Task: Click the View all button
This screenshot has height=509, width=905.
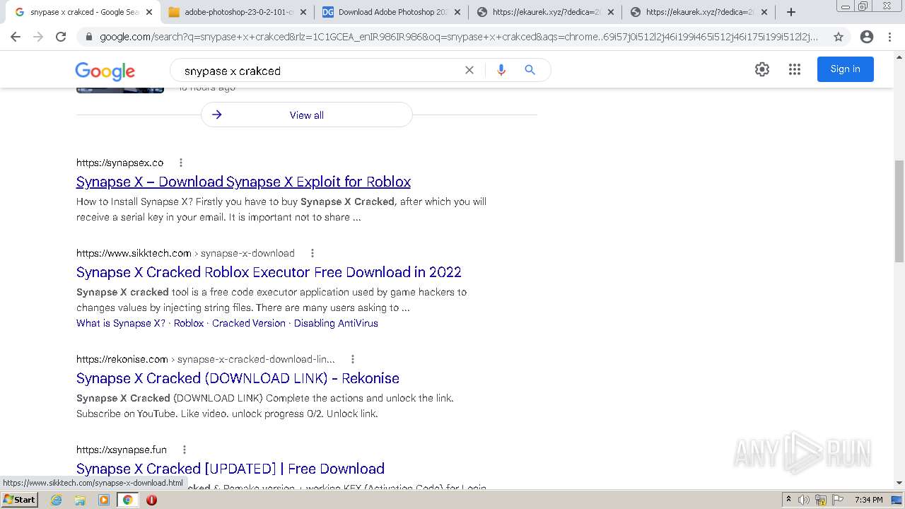Action: point(307,115)
